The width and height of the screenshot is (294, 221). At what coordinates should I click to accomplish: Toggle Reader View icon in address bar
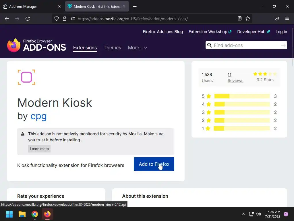click(x=240, y=18)
